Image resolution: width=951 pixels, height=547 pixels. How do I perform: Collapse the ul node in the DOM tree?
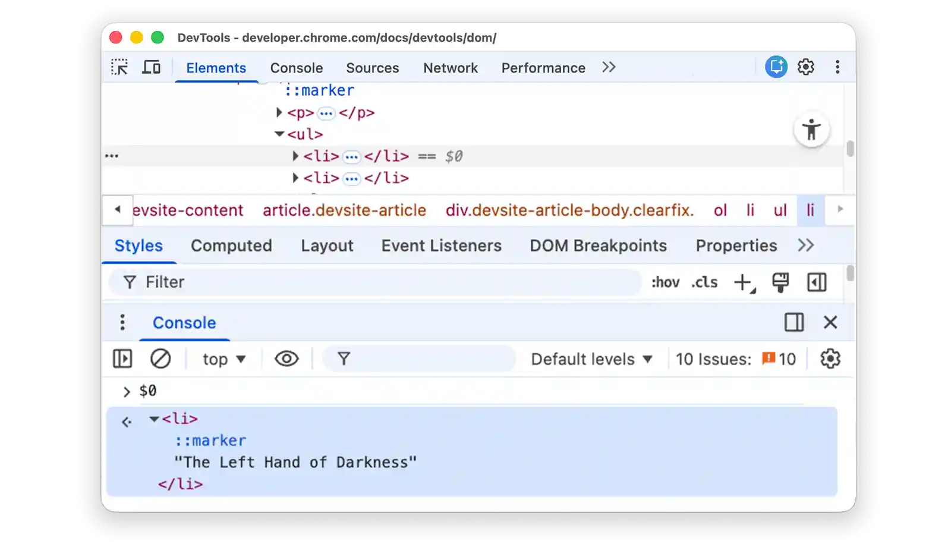(278, 134)
